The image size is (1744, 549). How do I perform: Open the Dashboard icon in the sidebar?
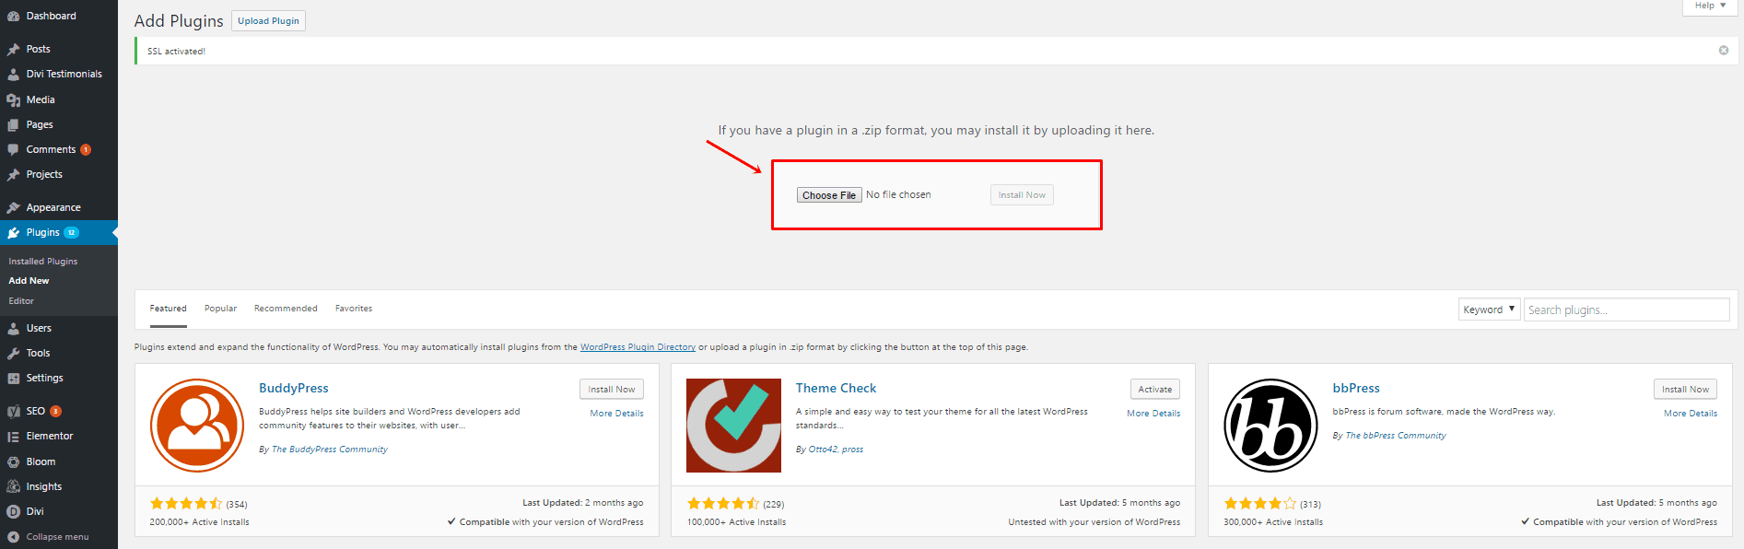click(x=13, y=17)
